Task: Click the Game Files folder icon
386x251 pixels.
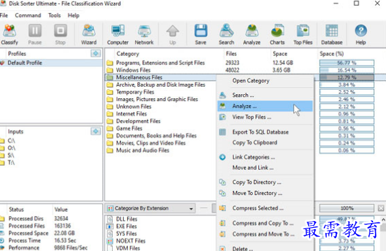Action: [110, 129]
